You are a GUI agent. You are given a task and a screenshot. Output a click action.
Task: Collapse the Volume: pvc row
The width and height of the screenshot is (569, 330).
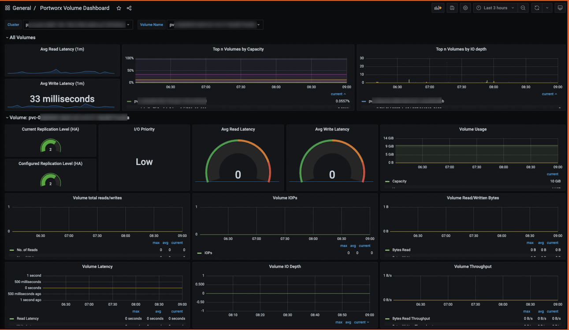click(x=67, y=117)
